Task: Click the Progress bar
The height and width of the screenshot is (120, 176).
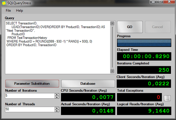Action: (x=144, y=43)
